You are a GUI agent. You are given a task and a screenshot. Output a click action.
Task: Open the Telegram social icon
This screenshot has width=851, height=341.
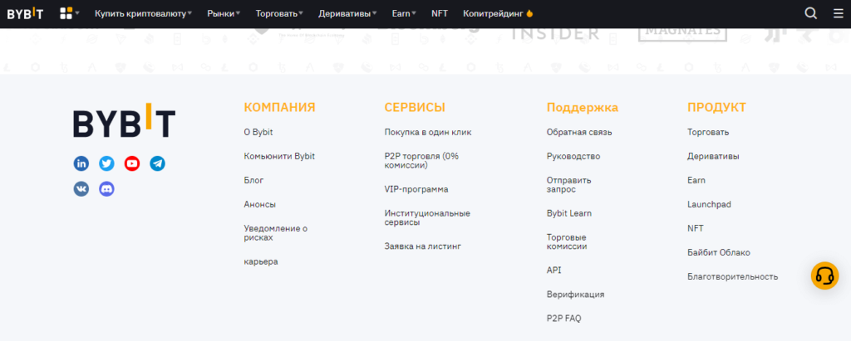point(157,163)
